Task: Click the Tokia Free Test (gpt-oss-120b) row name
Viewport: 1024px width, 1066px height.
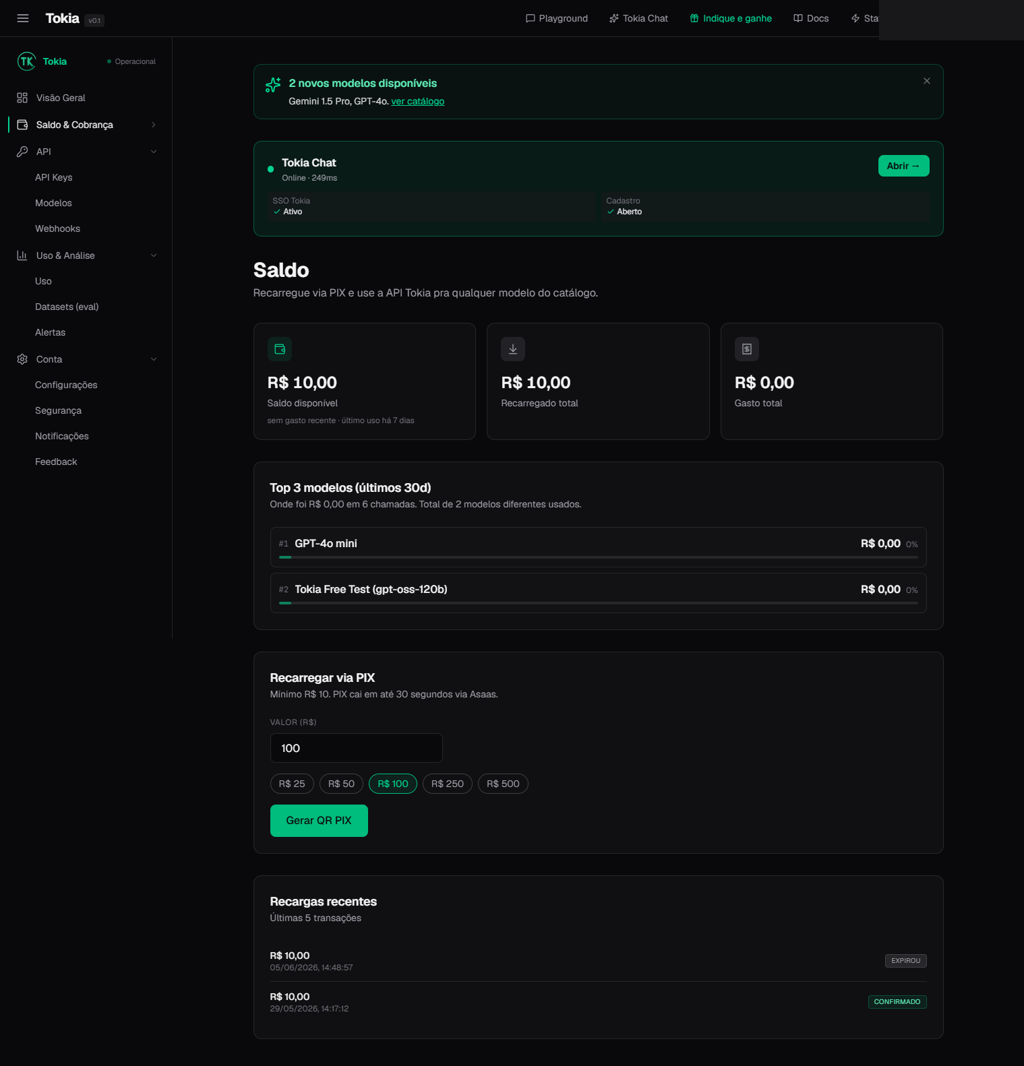Action: pos(371,589)
